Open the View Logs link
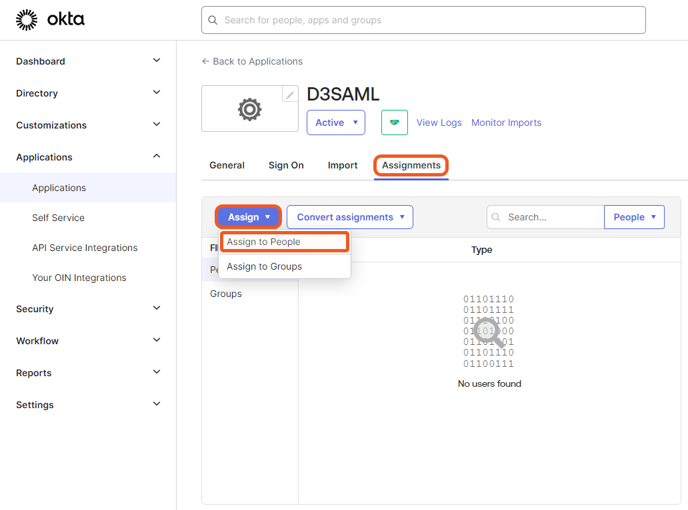Viewport: 688px width, 510px height. click(x=439, y=123)
